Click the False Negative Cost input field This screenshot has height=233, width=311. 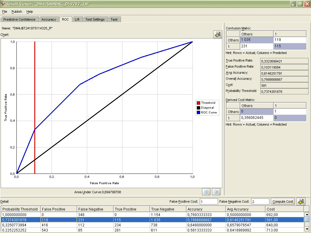coord(260,201)
